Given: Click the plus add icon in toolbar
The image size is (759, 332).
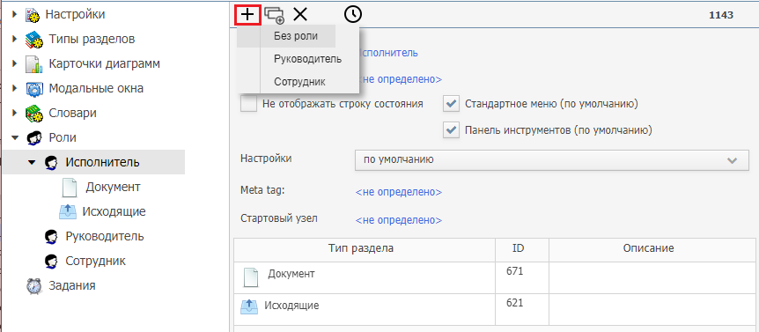Looking at the screenshot, I should click(247, 14).
